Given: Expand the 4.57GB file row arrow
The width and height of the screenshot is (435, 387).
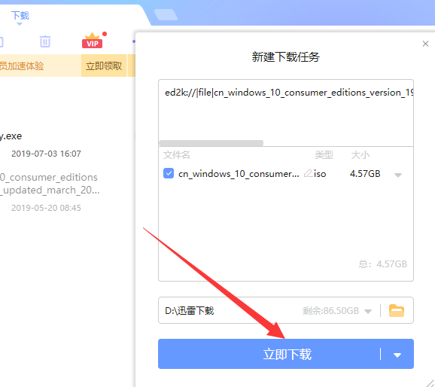Looking at the screenshot, I should pos(398,175).
